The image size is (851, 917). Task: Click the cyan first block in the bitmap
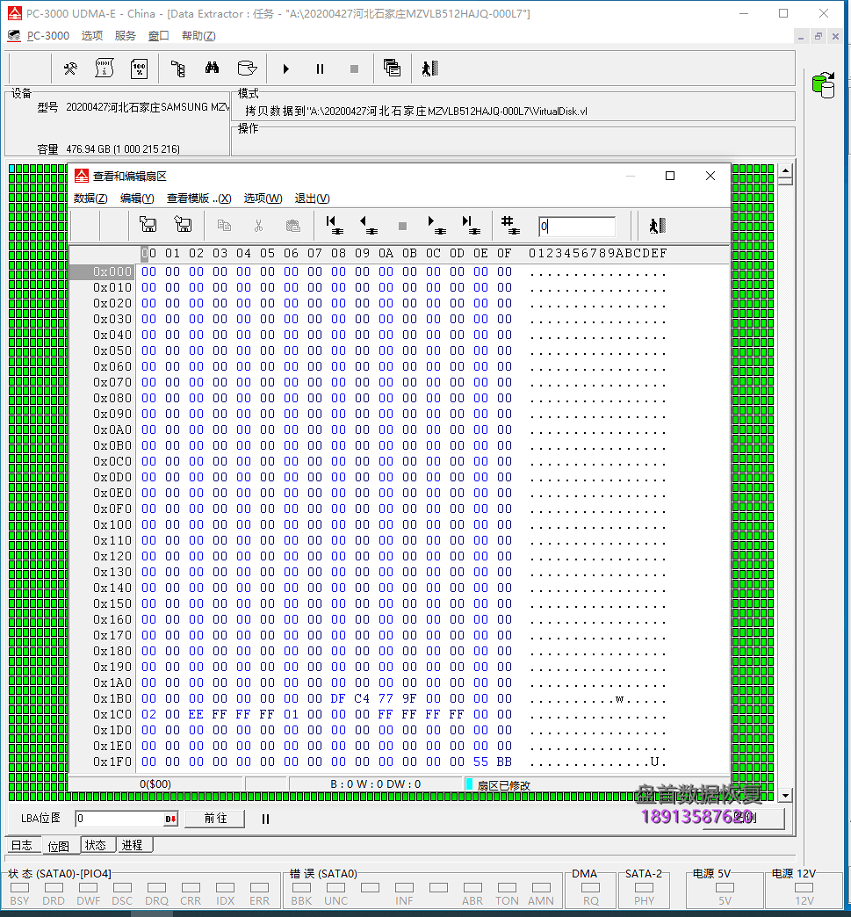coord(11,169)
